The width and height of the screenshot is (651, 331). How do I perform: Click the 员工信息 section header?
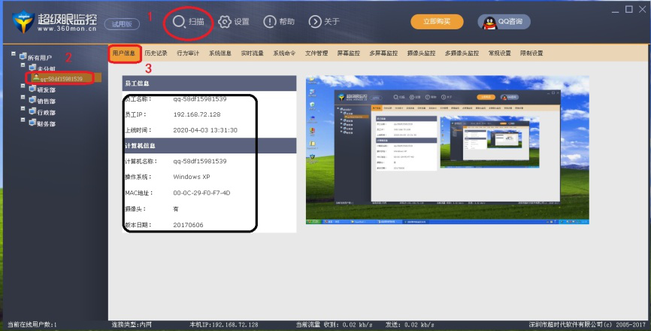pyautogui.click(x=209, y=84)
